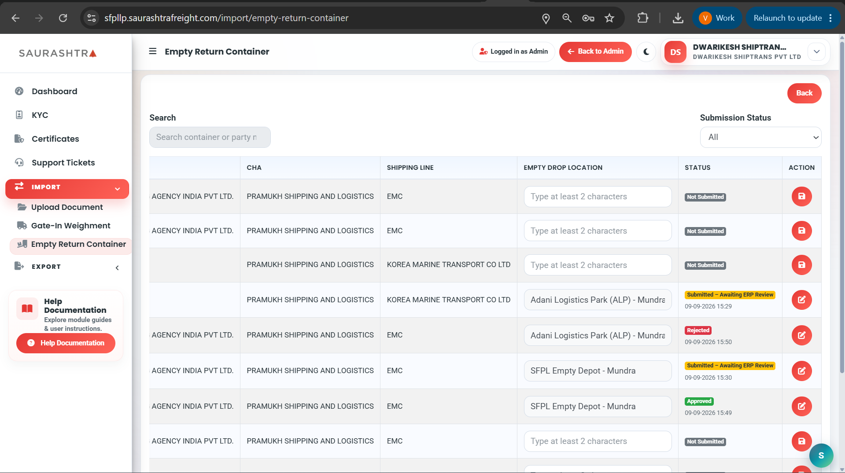Screen dimensions: 845x473
Task: Edit Korea Marine row awaiting ERP review
Action: (801, 300)
